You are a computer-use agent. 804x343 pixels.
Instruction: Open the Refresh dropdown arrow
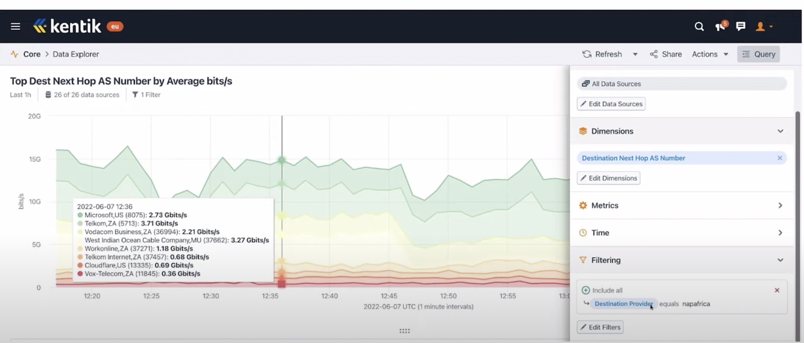click(x=635, y=54)
